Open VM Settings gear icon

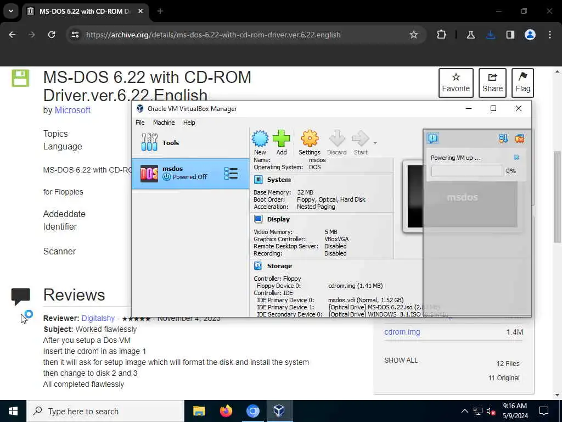(310, 138)
